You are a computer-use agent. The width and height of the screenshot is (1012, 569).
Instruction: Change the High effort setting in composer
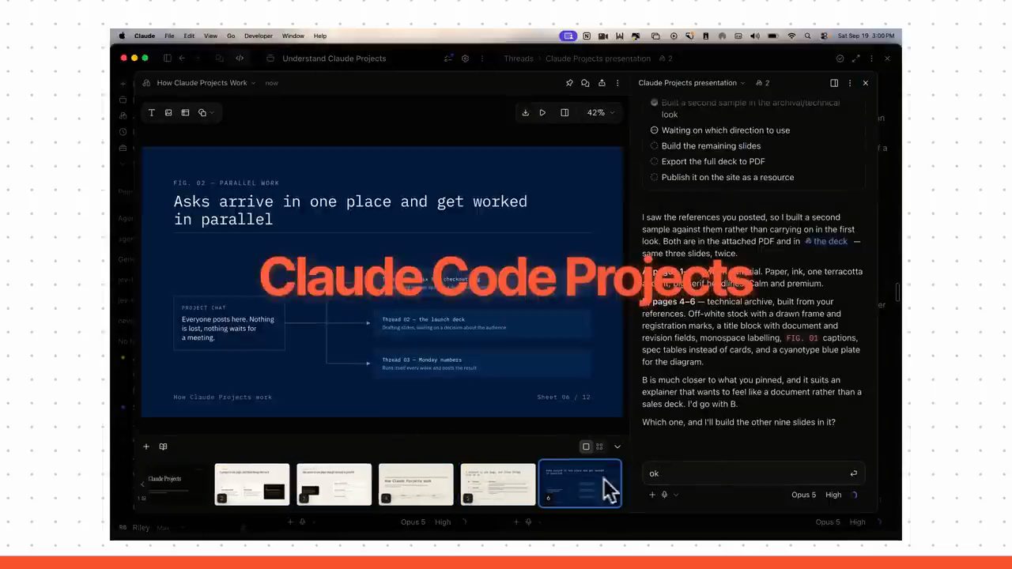click(833, 495)
